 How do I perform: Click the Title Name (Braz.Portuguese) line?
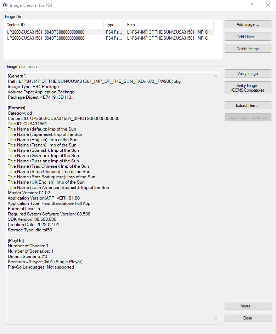click(52, 177)
